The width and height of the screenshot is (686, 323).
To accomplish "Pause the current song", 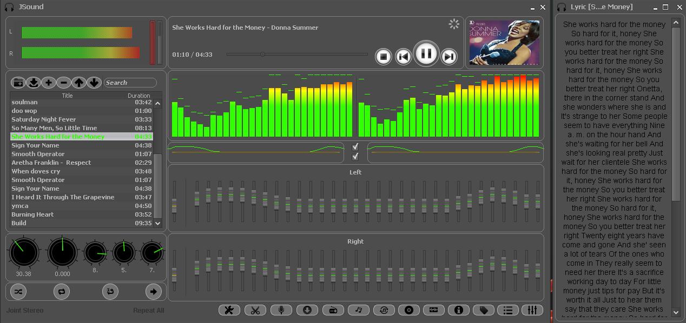I will pyautogui.click(x=426, y=53).
